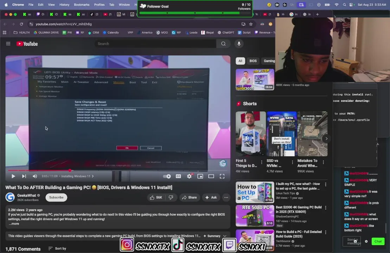
Task: Toggle theater mode in the player
Action: click(x=211, y=176)
